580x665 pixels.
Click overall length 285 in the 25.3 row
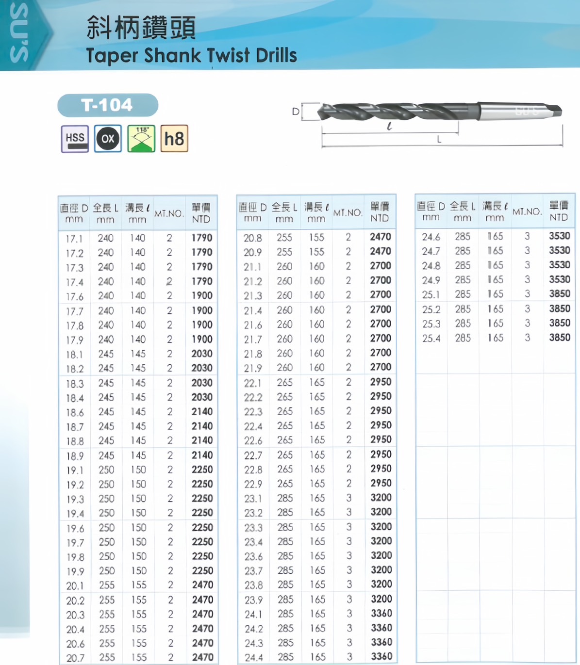coord(463,323)
